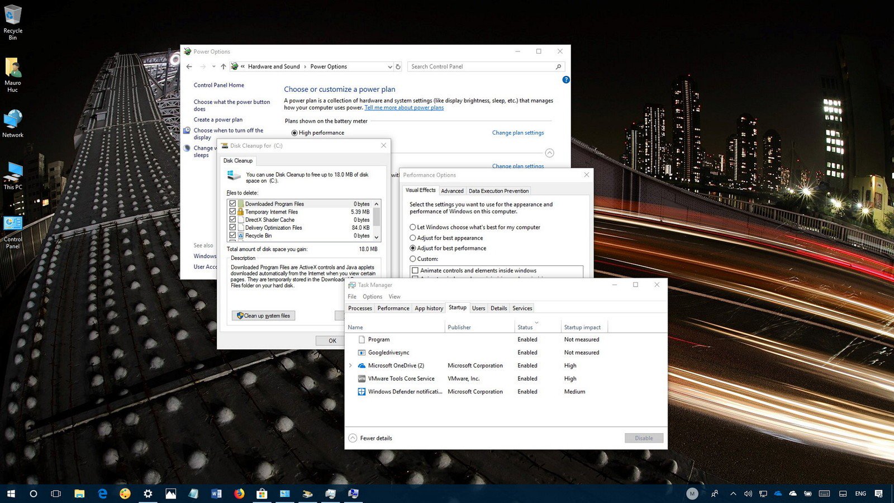Click the refresh button in address bar
Viewport: 894px width, 503px height.
click(398, 67)
